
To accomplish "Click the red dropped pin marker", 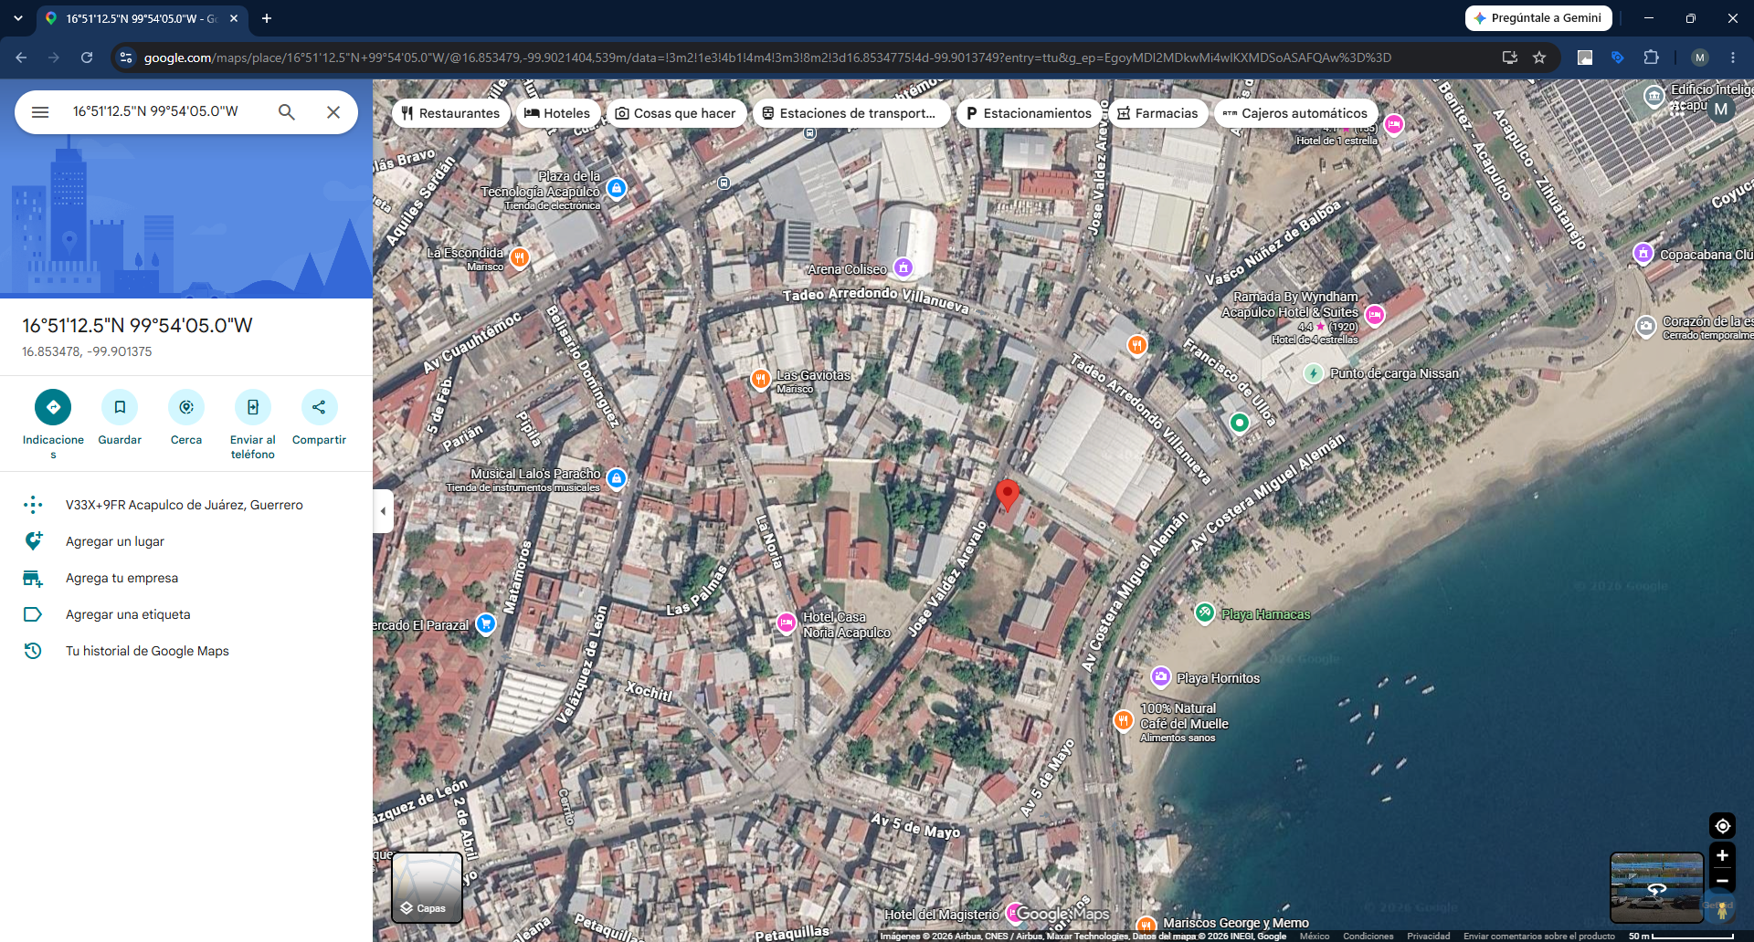I will click(1007, 495).
